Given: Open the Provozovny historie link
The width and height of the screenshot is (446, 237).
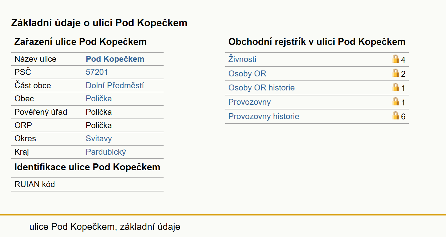Looking at the screenshot, I should 264,117.
